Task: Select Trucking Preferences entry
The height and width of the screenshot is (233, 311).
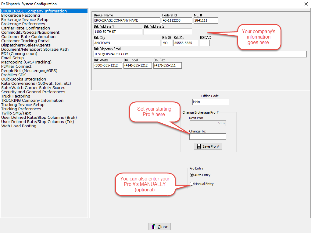Action: pyautogui.click(x=21, y=109)
